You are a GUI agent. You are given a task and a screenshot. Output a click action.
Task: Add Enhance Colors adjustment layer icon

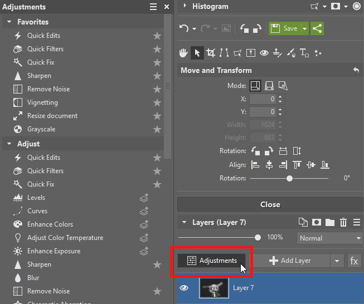pyautogui.click(x=144, y=224)
